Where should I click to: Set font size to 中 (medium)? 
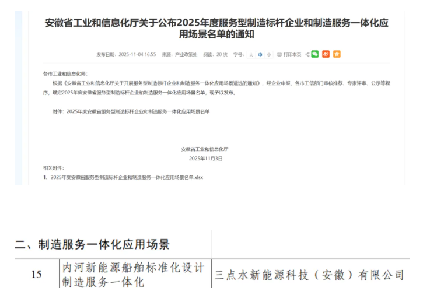coord(260,54)
